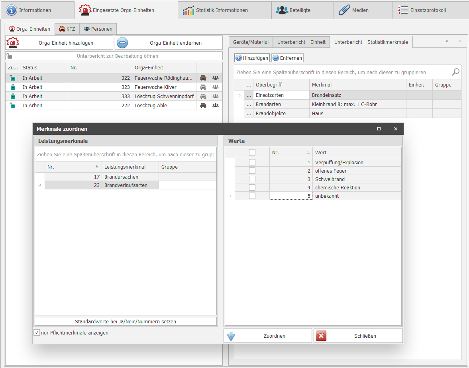Click the vehicle icon in Löschzug Schwenningdorf row
This screenshot has width=469, height=368.
click(203, 96)
